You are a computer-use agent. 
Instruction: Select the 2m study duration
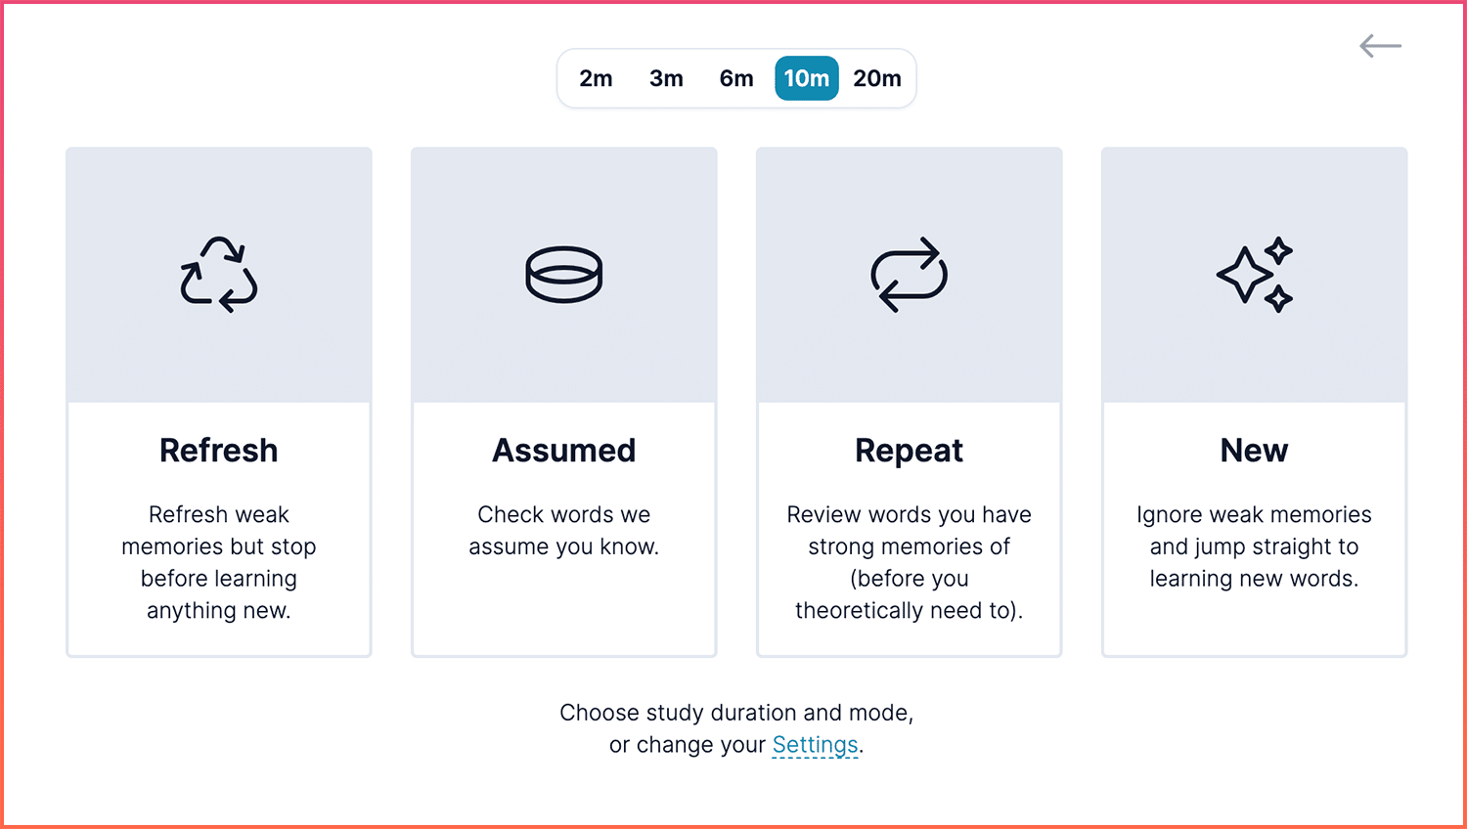point(596,78)
